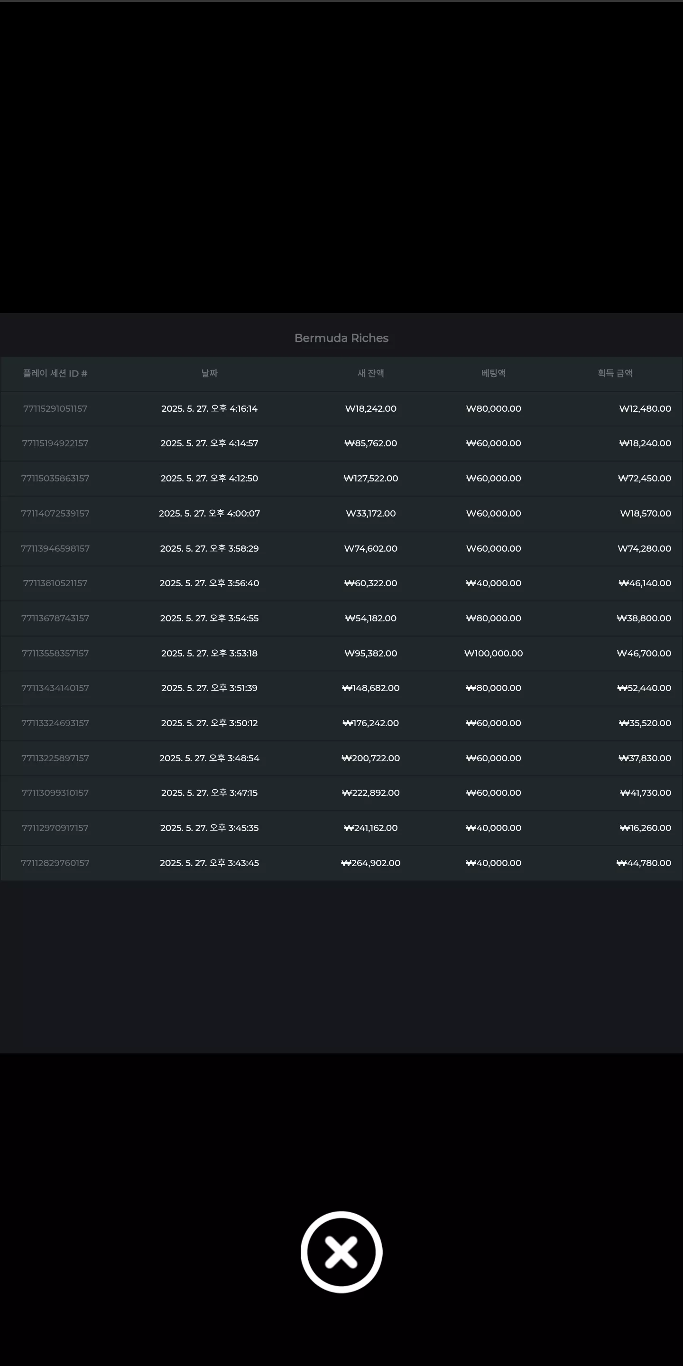Click the 베팅액 column header

pyautogui.click(x=493, y=373)
